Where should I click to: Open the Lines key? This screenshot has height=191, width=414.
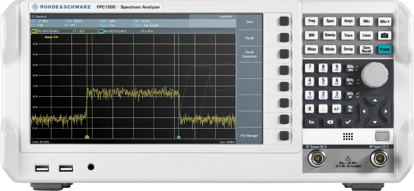366,35
